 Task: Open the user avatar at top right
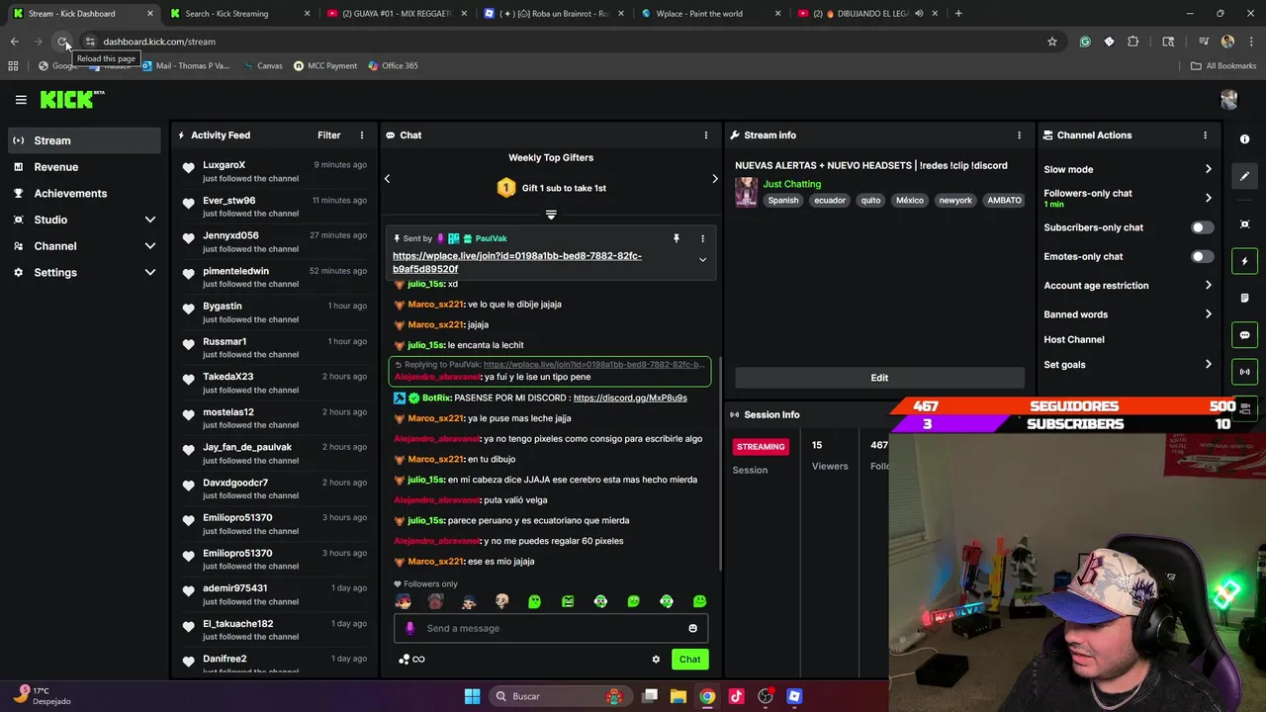[x=1229, y=99]
